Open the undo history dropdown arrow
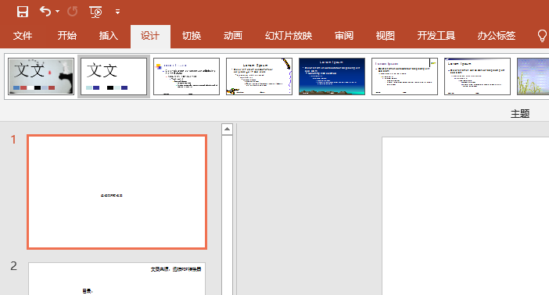Screen dimensions: 549x295 (x=57, y=12)
